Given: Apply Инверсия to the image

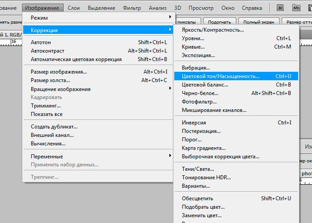Looking at the screenshot, I should 194,123.
